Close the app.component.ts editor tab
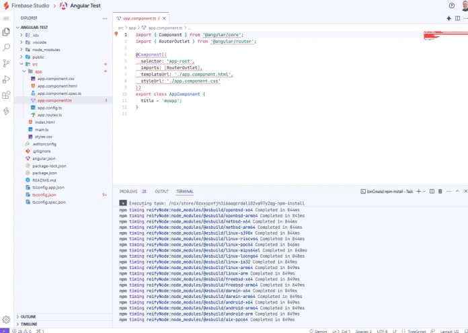 pos(164,18)
